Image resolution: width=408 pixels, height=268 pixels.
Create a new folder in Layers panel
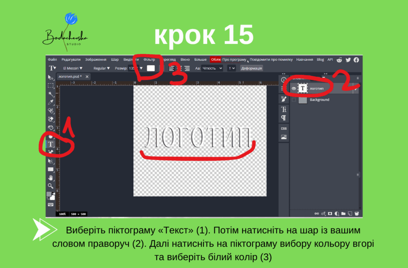pos(343,213)
